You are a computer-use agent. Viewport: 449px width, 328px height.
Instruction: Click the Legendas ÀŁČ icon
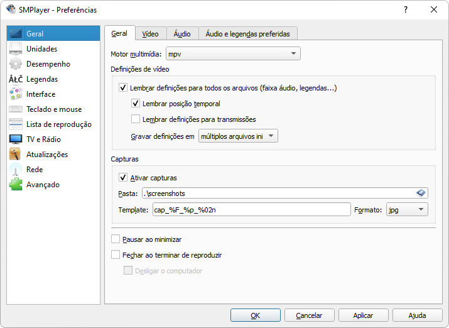(x=16, y=79)
